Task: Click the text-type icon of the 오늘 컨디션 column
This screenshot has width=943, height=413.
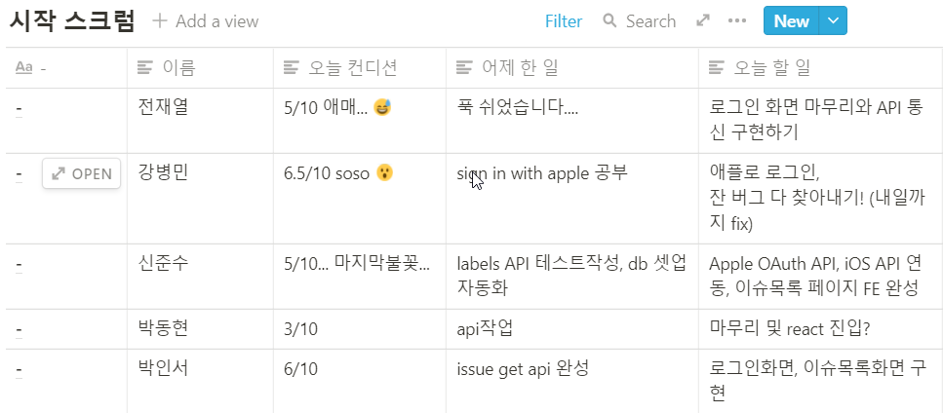Action: 291,67
